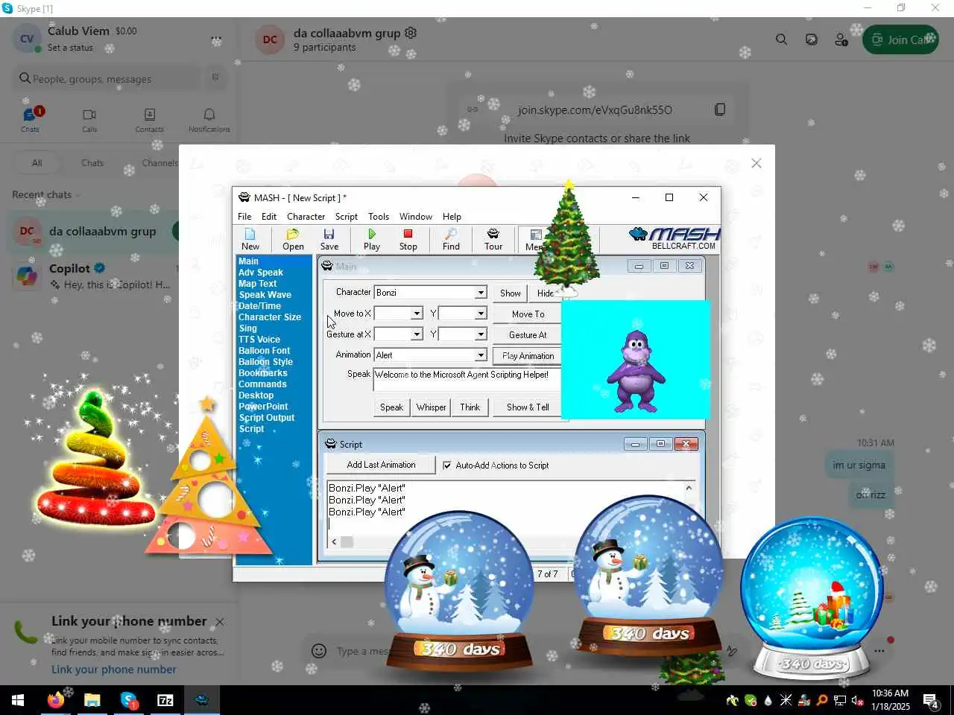Open the emoji picker in the message box
Viewport: 954px width, 715px height.
[x=319, y=651]
